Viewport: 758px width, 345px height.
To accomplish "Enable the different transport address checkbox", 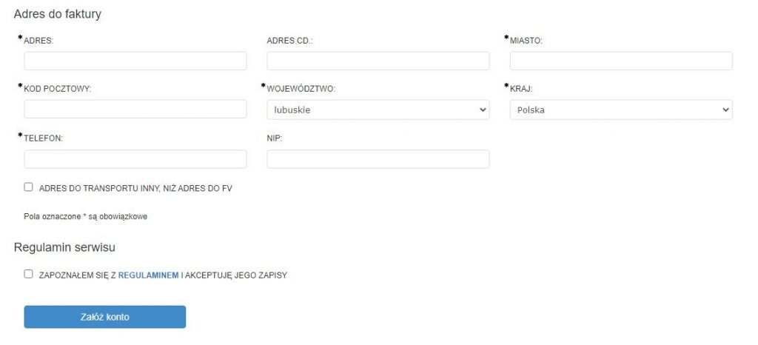I will [x=29, y=187].
